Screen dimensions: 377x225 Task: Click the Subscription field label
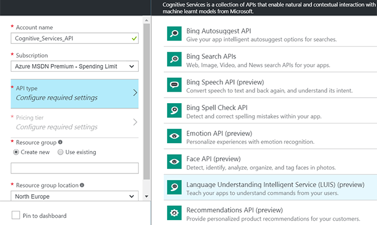tap(32, 55)
